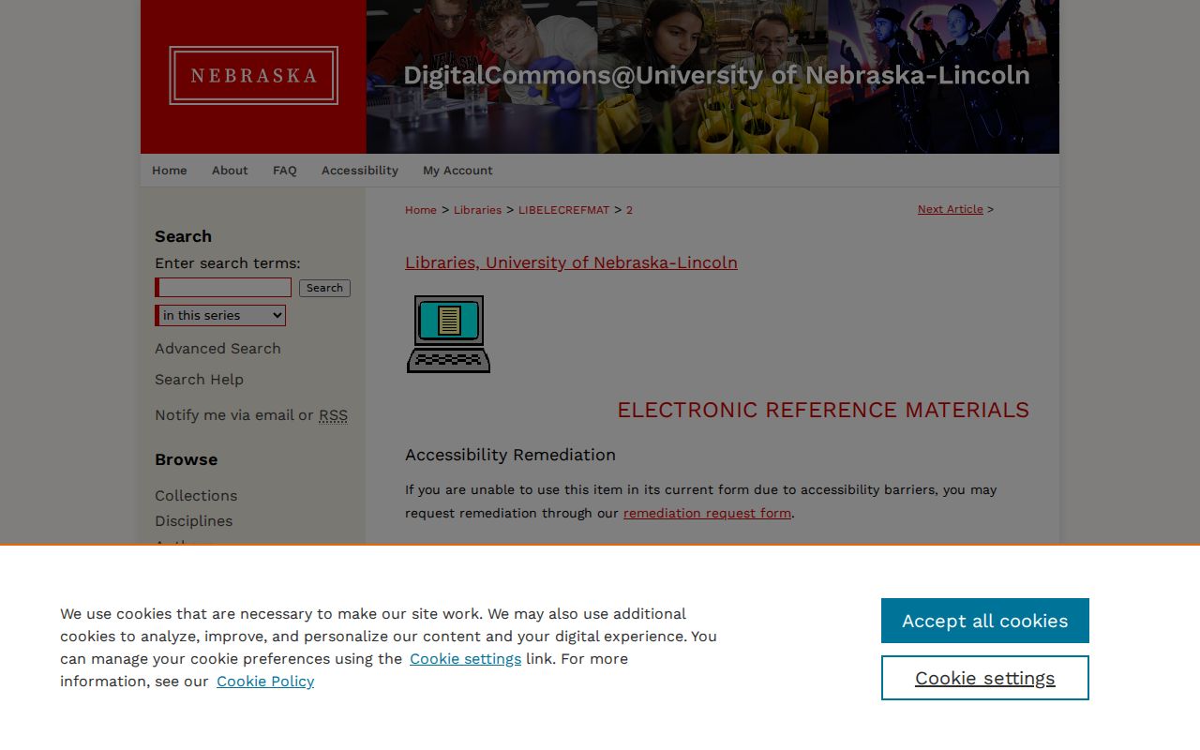This screenshot has height=750, width=1200.
Task: Click the Home breadcrumb link
Action: click(x=421, y=210)
